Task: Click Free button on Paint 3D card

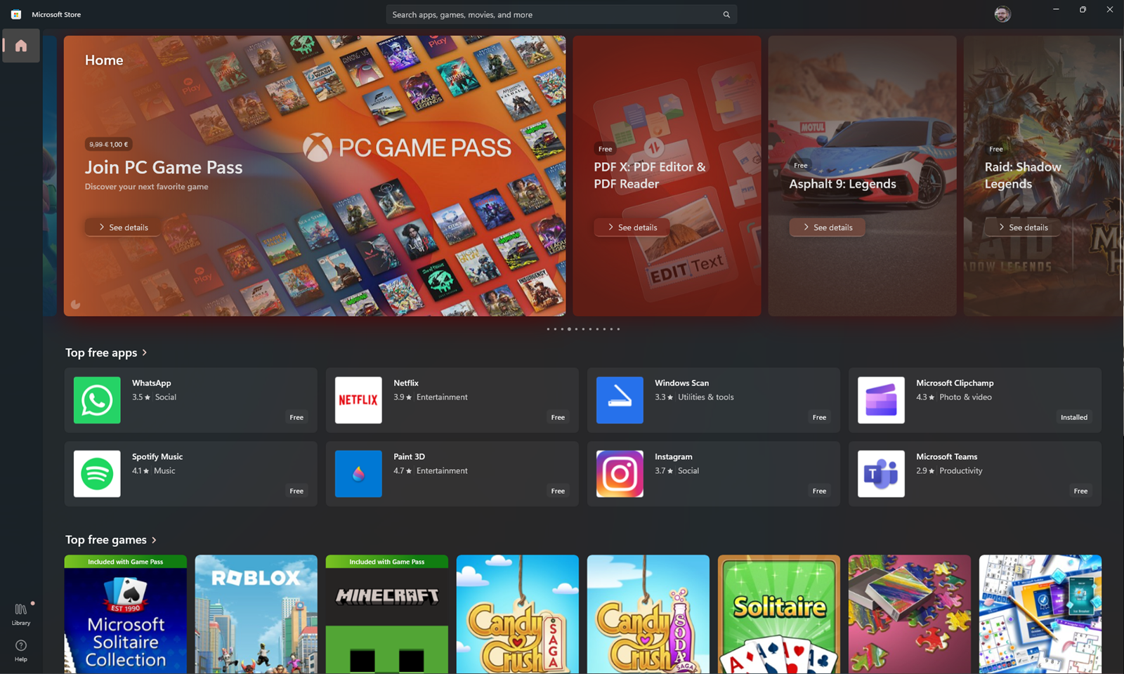Action: coord(558,491)
